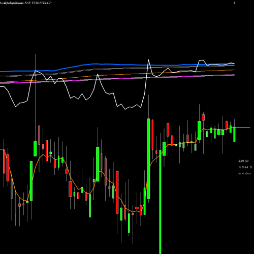This screenshot has height=254, width=254.
Task: Click the 'in 4 Days' label
Action: tap(244, 173)
